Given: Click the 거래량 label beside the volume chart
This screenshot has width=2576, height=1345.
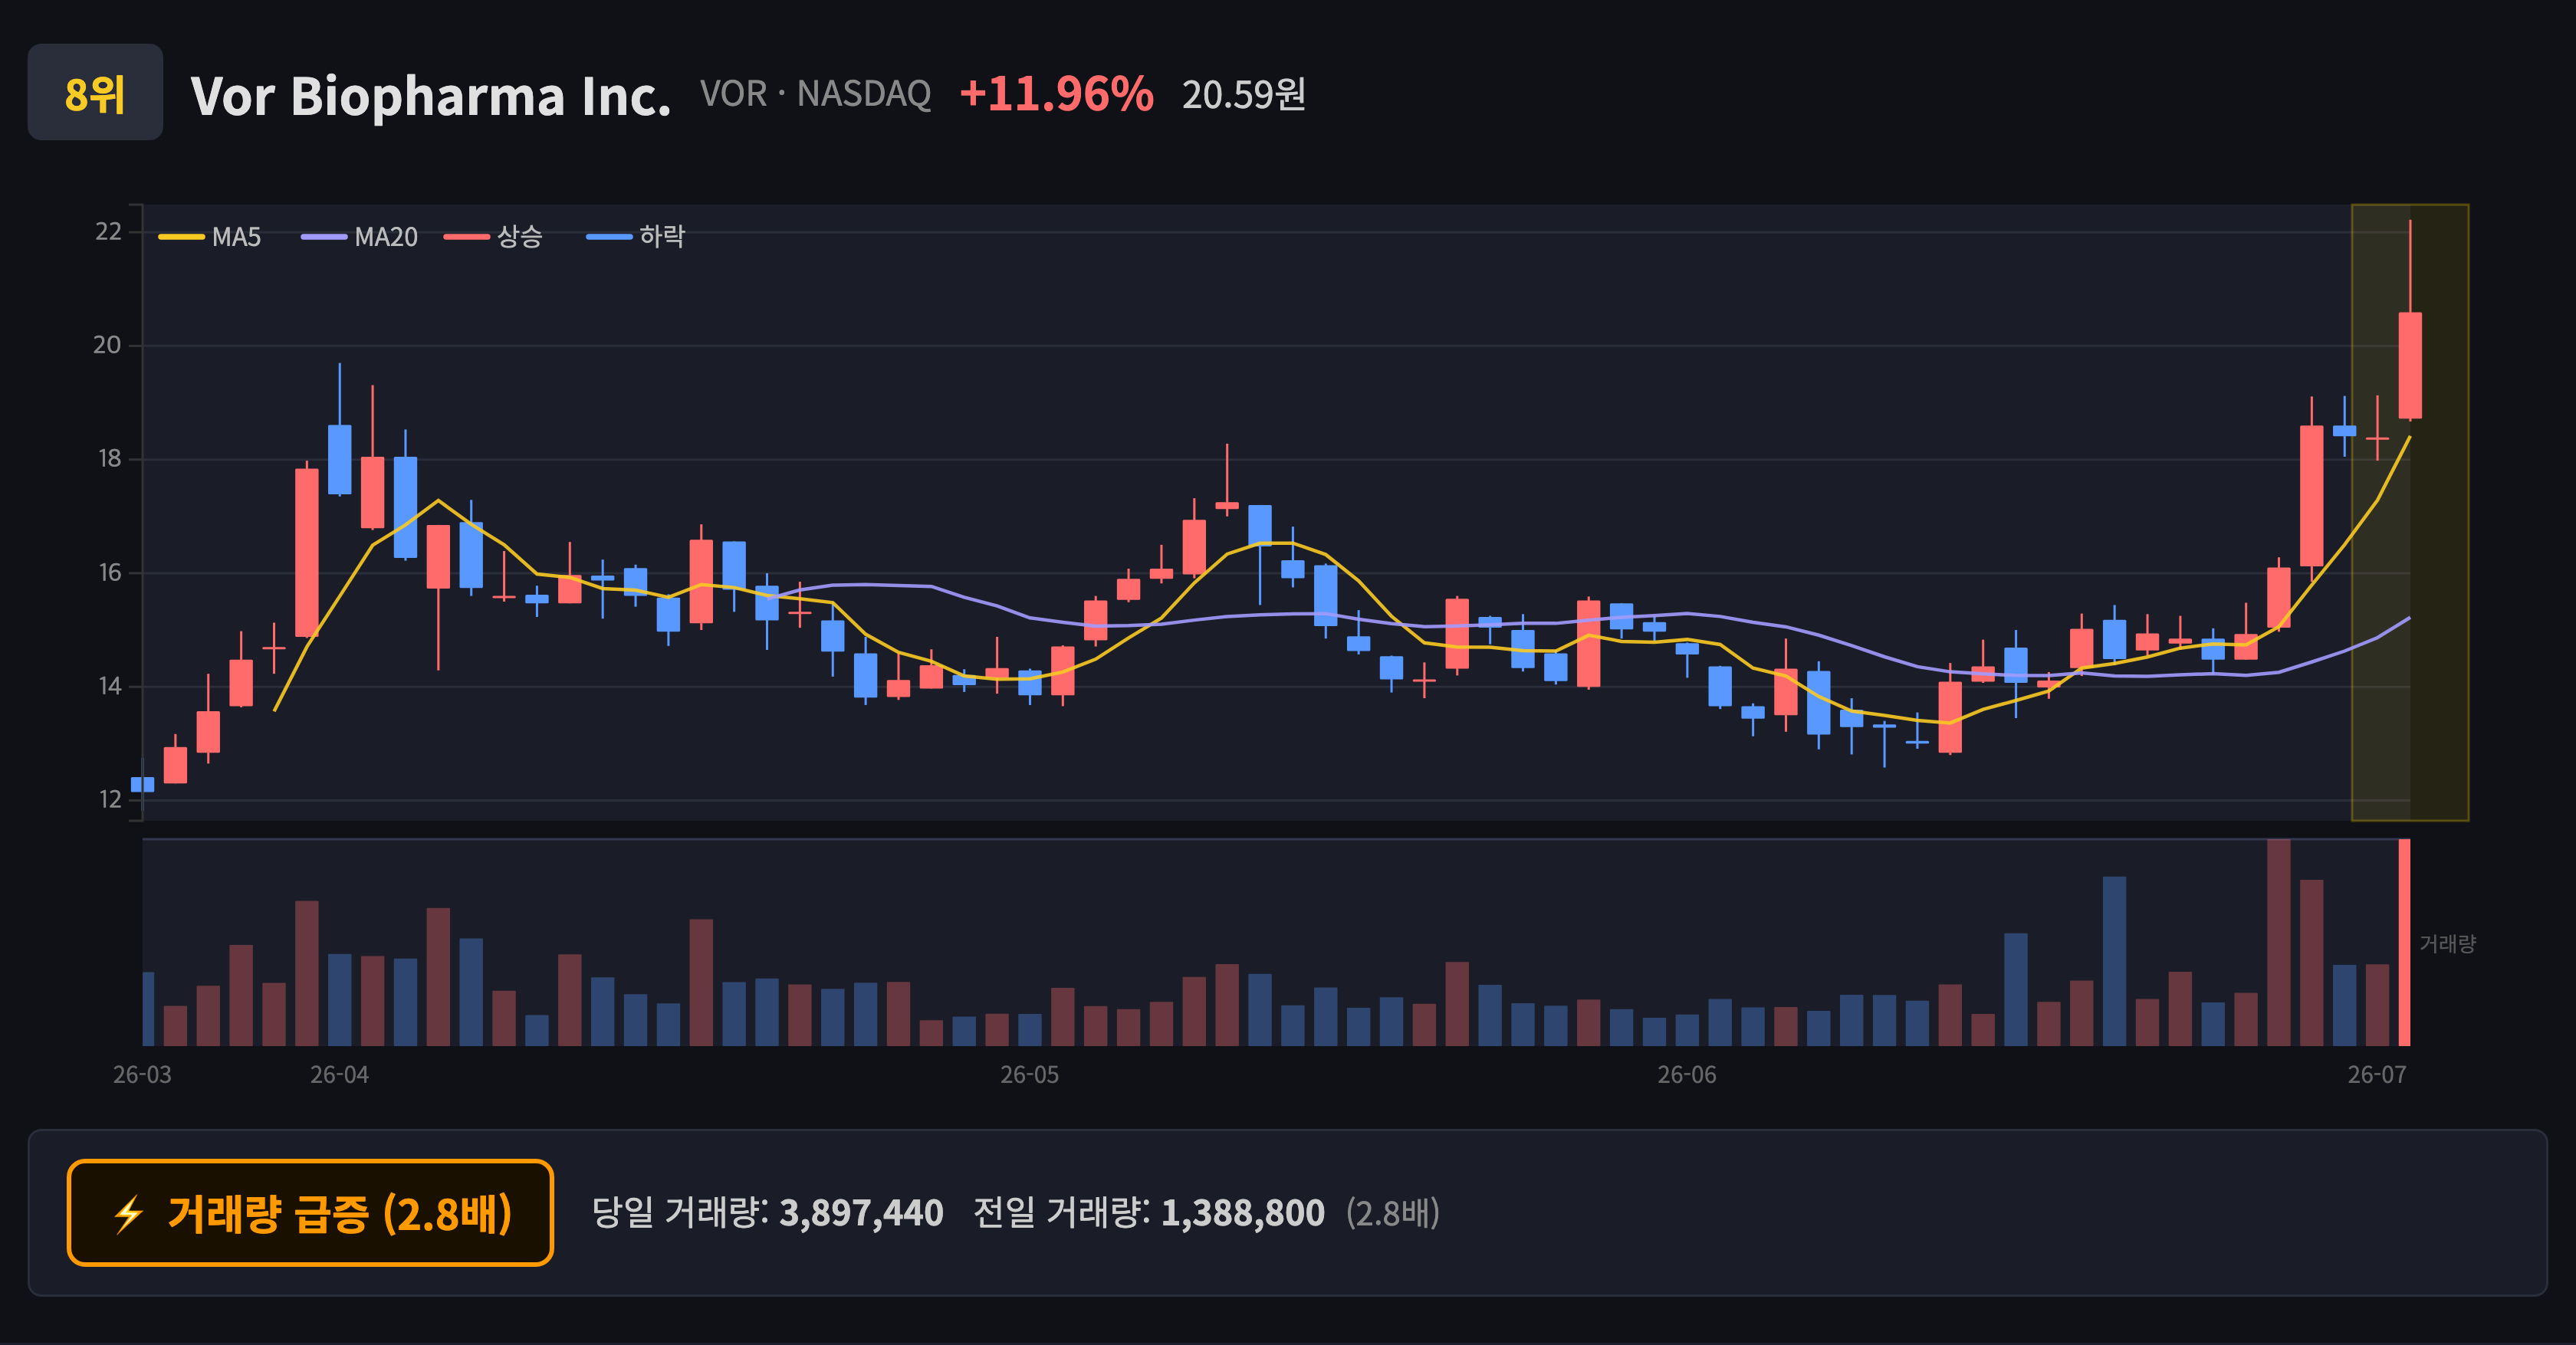Looking at the screenshot, I should (x=2447, y=943).
